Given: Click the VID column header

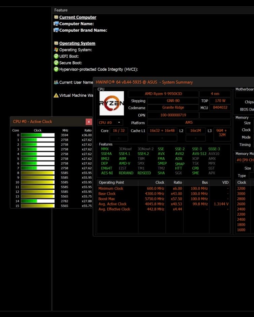Looking at the screenshot, I should (x=220, y=182).
